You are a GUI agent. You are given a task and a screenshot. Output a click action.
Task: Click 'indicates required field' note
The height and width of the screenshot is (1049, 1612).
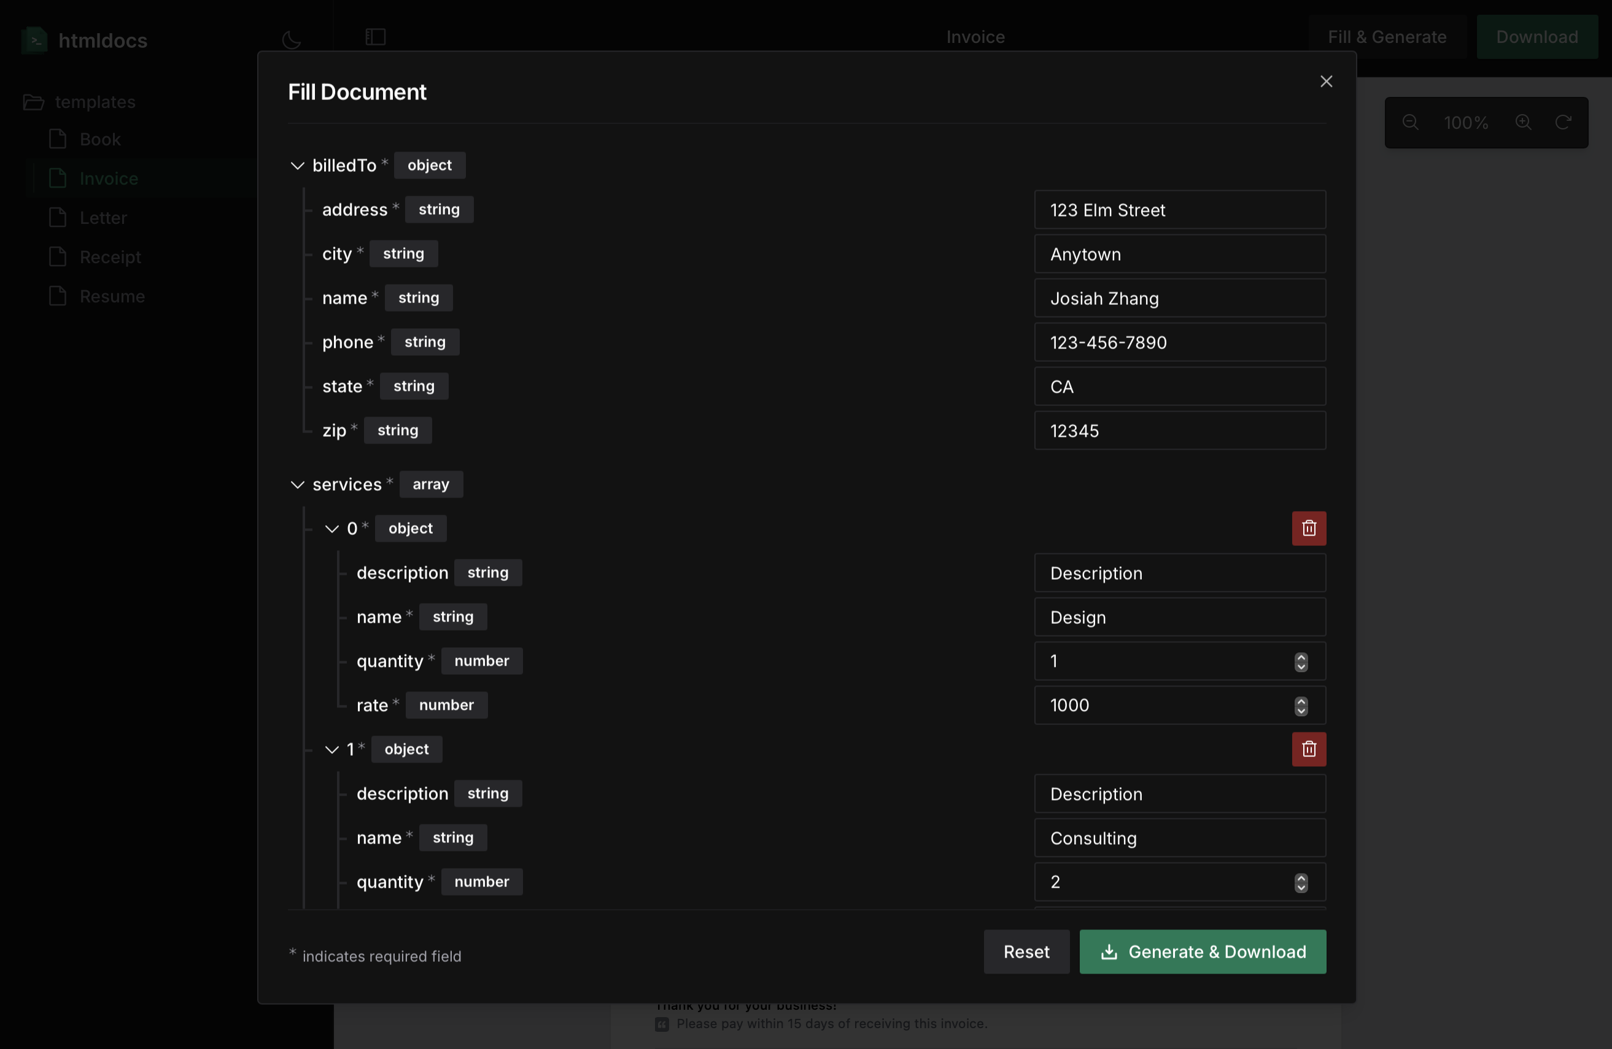[381, 956]
